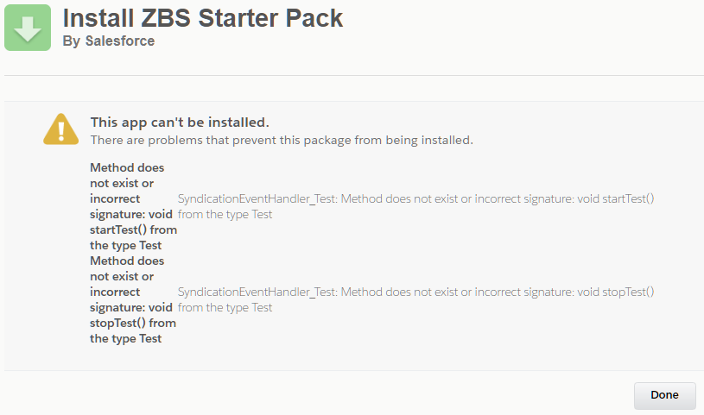The width and height of the screenshot is (704, 415).
Task: Click gray "from the type Test" under startTest detail
Action: pos(225,214)
